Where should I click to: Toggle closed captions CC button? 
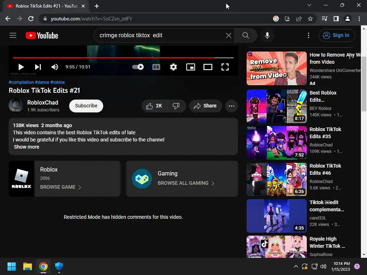click(156, 67)
